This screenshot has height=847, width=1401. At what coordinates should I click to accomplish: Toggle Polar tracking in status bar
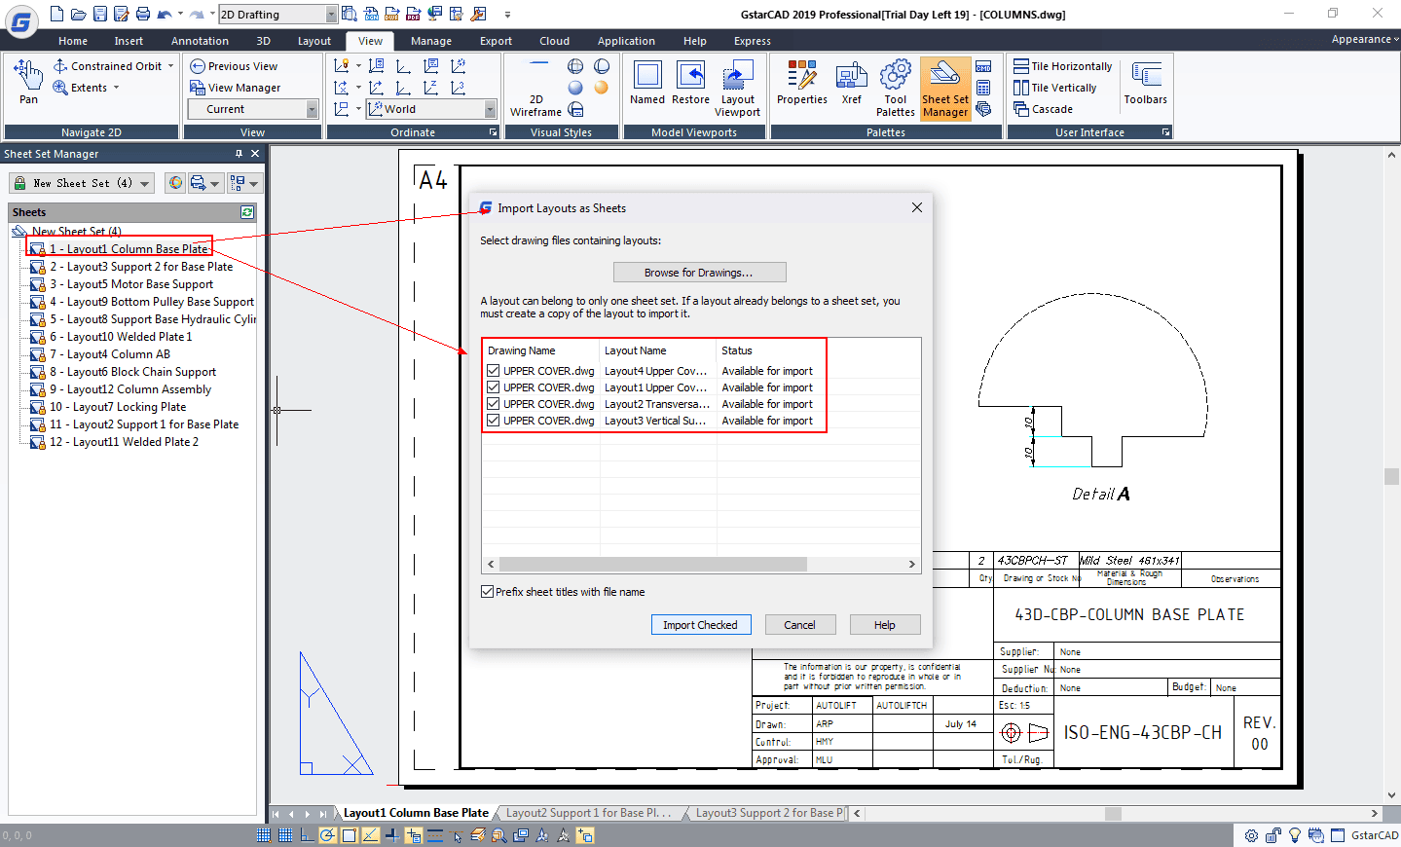(x=328, y=835)
